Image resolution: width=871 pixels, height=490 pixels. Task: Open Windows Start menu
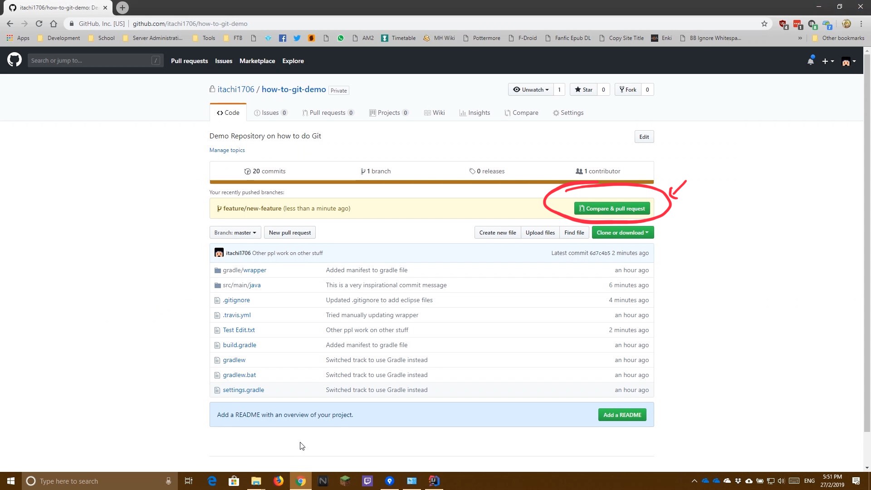(x=11, y=481)
